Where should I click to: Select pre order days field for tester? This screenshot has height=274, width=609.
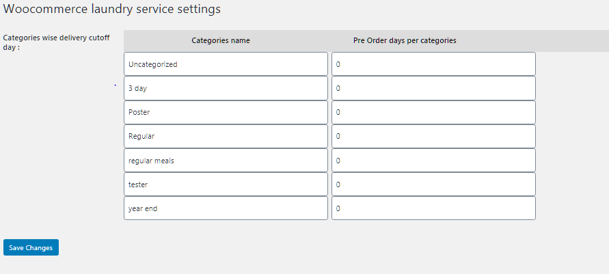[433, 184]
